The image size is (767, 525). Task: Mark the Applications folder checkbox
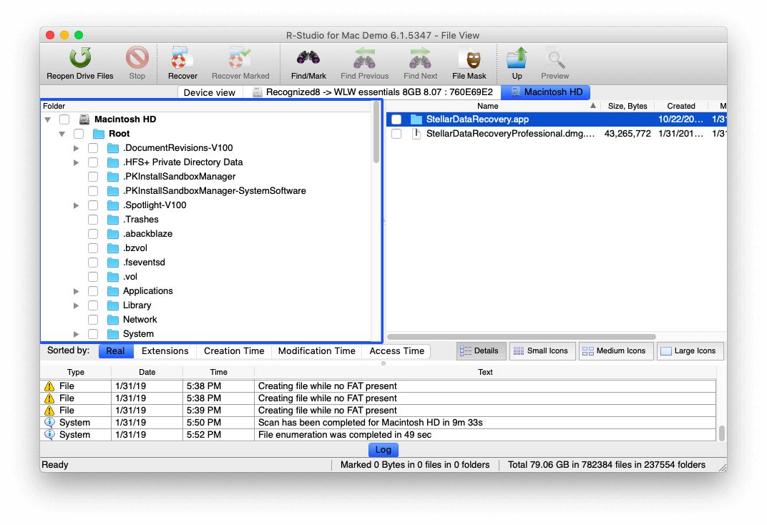pos(92,291)
